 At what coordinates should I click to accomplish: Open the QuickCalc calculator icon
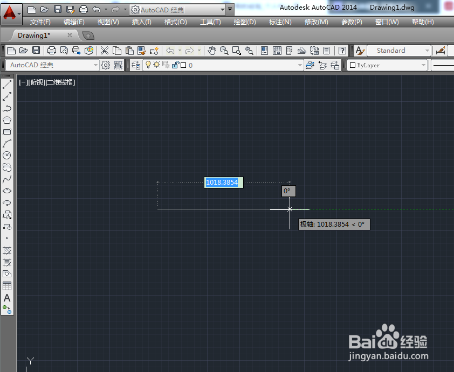[326, 51]
